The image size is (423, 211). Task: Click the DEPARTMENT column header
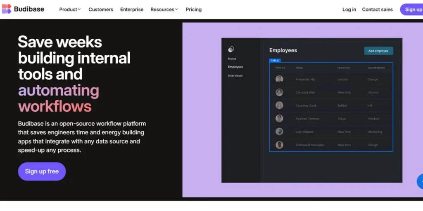(377, 68)
